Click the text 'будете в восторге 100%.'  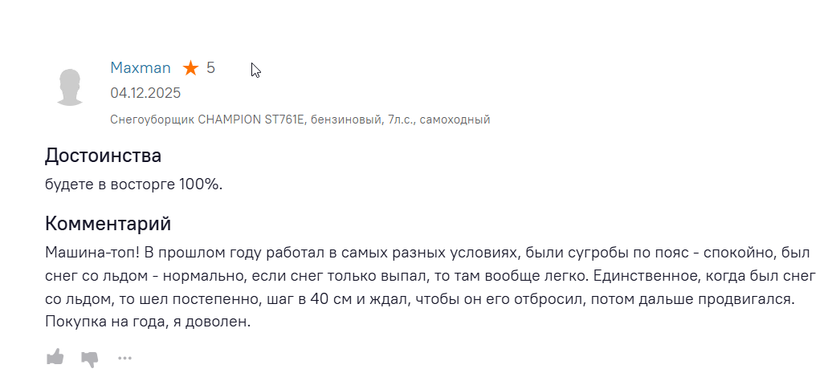click(x=133, y=184)
